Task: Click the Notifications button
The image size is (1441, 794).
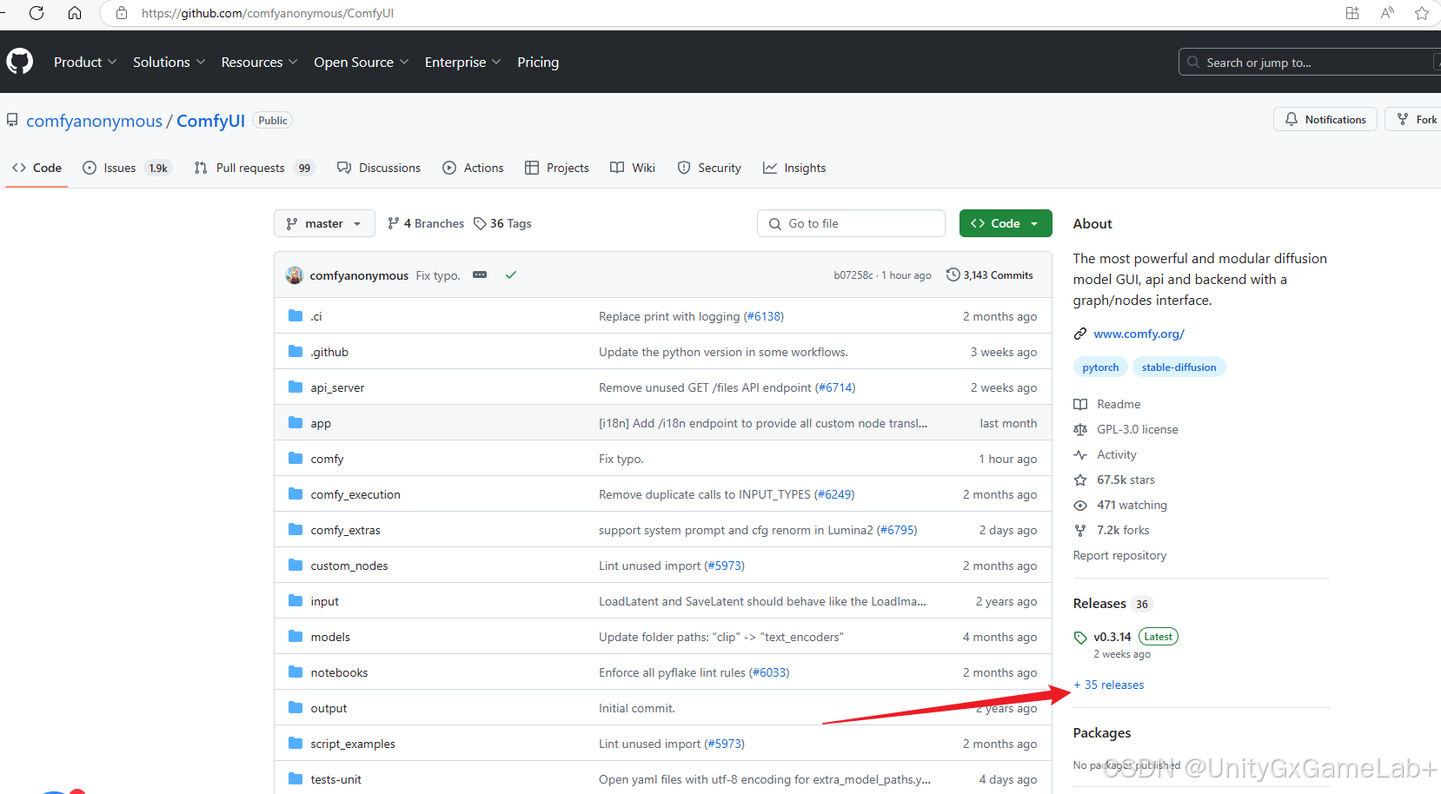Action: click(1325, 119)
